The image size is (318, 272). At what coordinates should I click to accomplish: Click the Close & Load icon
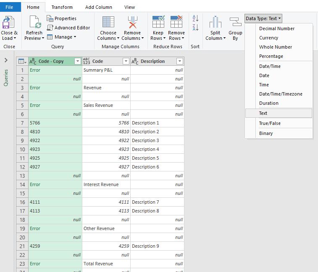pos(8,22)
